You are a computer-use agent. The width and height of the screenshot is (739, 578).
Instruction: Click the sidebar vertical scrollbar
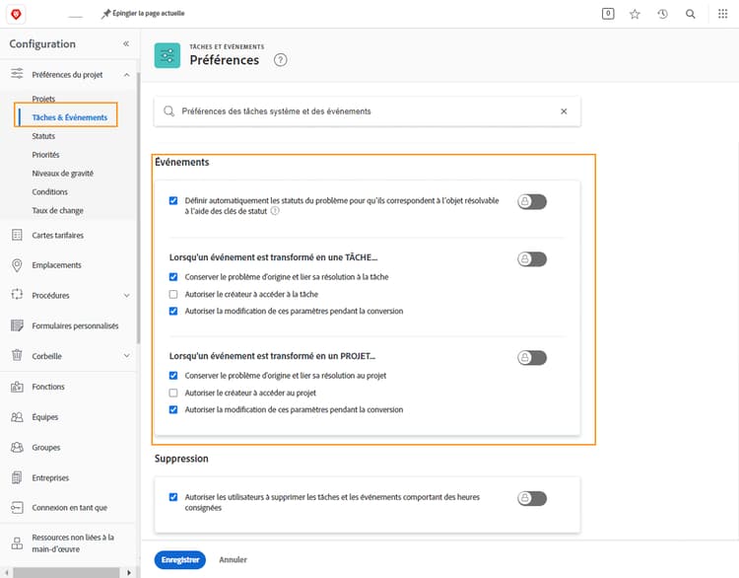(x=138, y=207)
